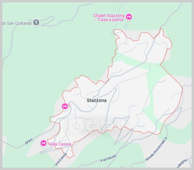Click the SP45 road label

pyautogui.click(x=29, y=142)
